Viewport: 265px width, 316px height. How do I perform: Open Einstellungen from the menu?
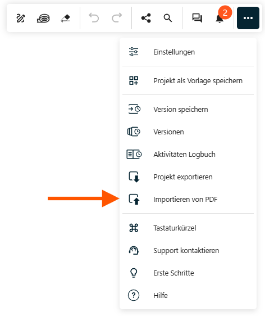[x=188, y=52]
